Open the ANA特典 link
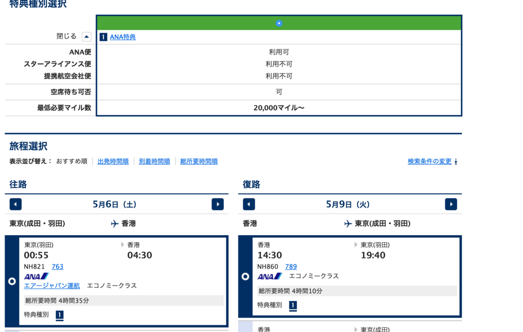Screen dimensions: 523x332 tap(123, 37)
